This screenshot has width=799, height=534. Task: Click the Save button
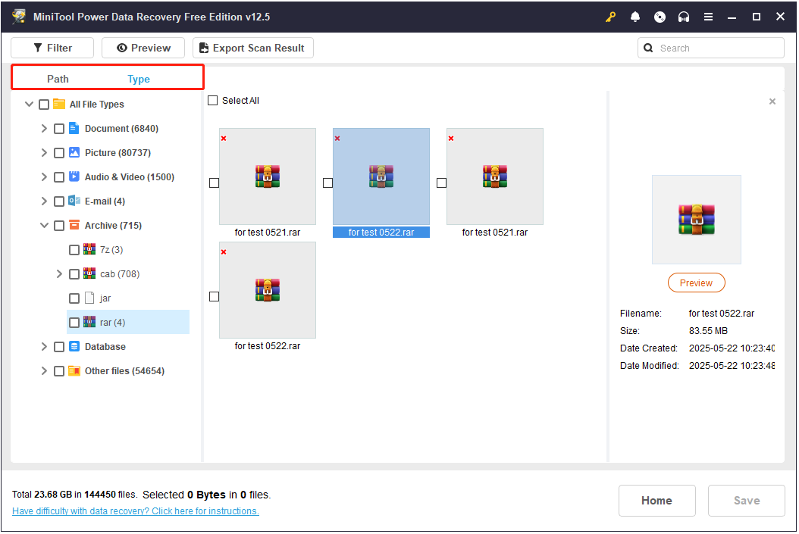747,501
